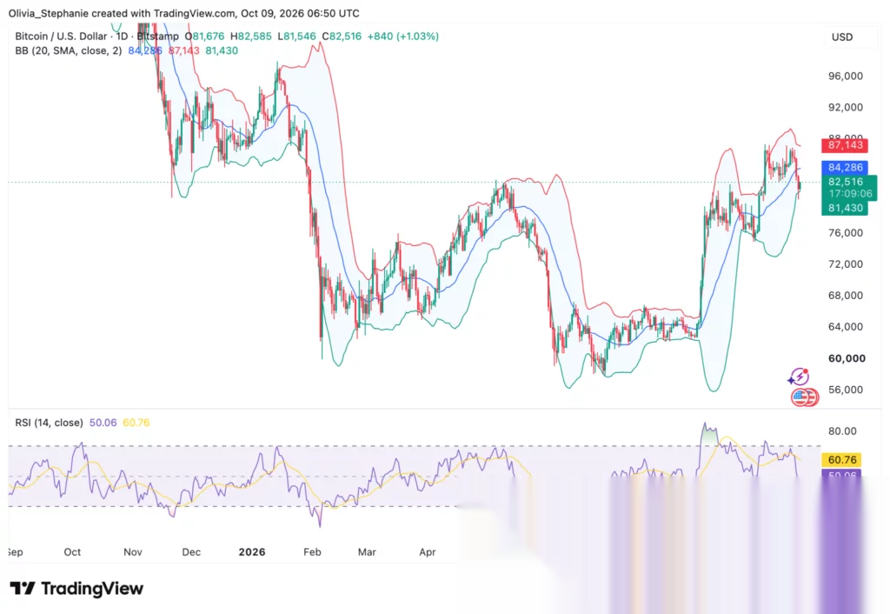Click the 1D interval label in legend
890x614 pixels.
122,37
